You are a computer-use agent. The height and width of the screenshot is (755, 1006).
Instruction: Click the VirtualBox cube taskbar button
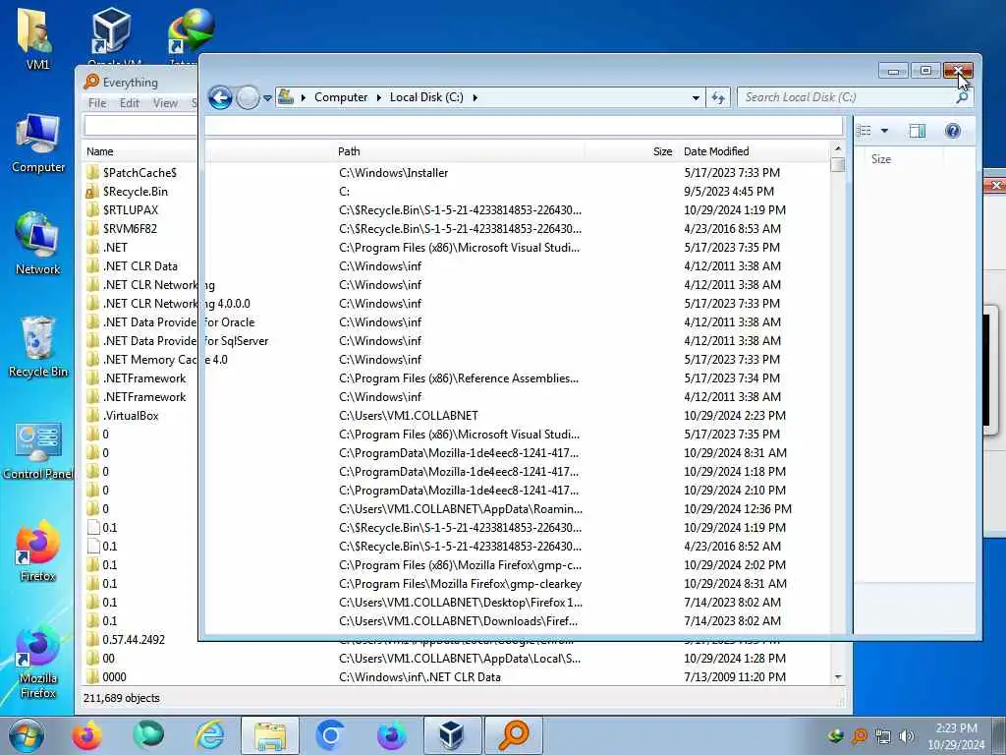coord(452,735)
